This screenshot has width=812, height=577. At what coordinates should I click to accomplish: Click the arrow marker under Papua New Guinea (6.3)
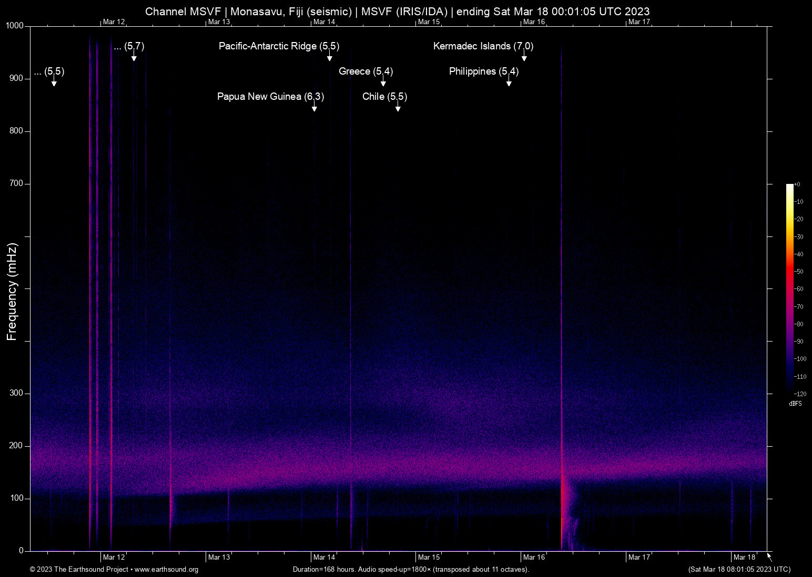[314, 107]
